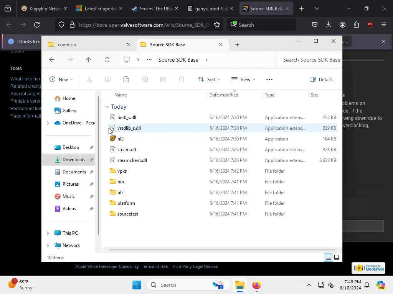Click the chevron after Source SDK Base breadcrumb

206,60
